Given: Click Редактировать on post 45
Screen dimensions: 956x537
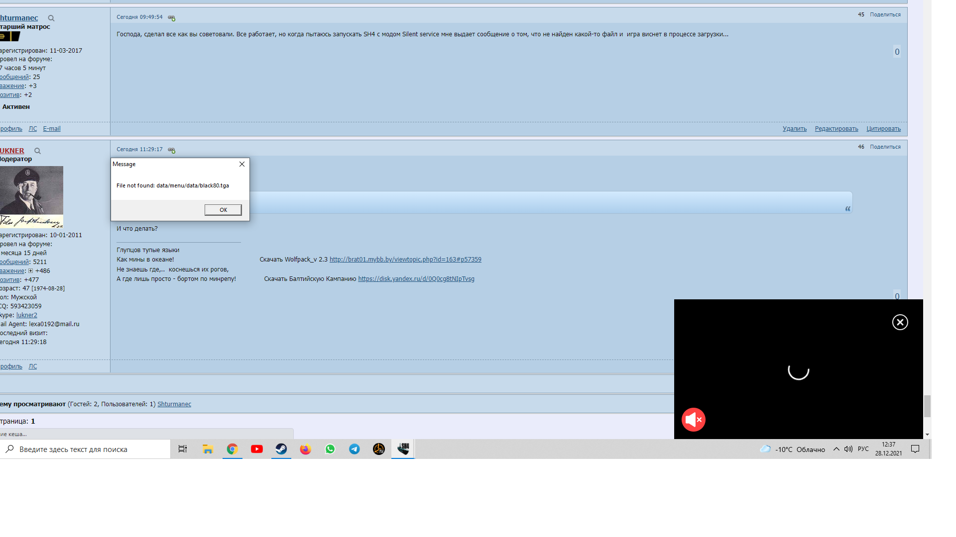Looking at the screenshot, I should pos(836,129).
